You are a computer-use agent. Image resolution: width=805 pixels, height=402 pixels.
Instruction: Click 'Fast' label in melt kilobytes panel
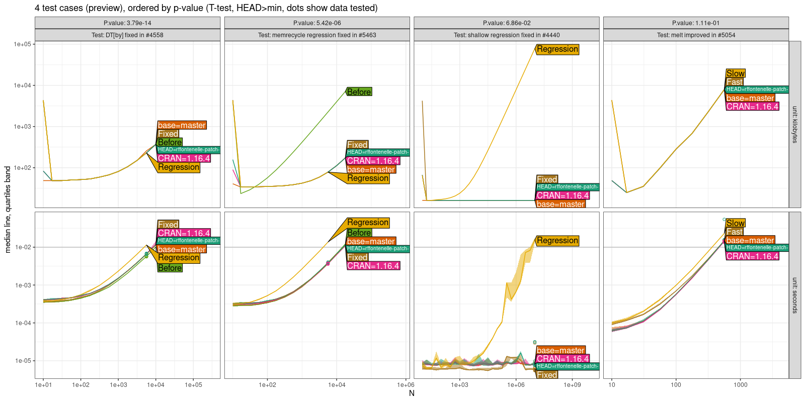(x=735, y=82)
